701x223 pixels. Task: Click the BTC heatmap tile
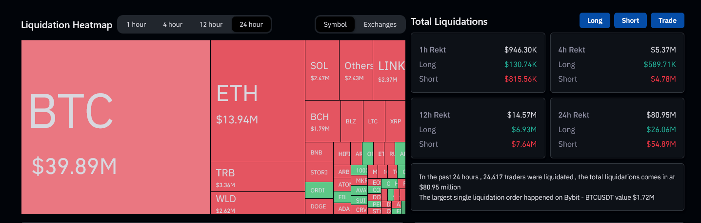116,127
